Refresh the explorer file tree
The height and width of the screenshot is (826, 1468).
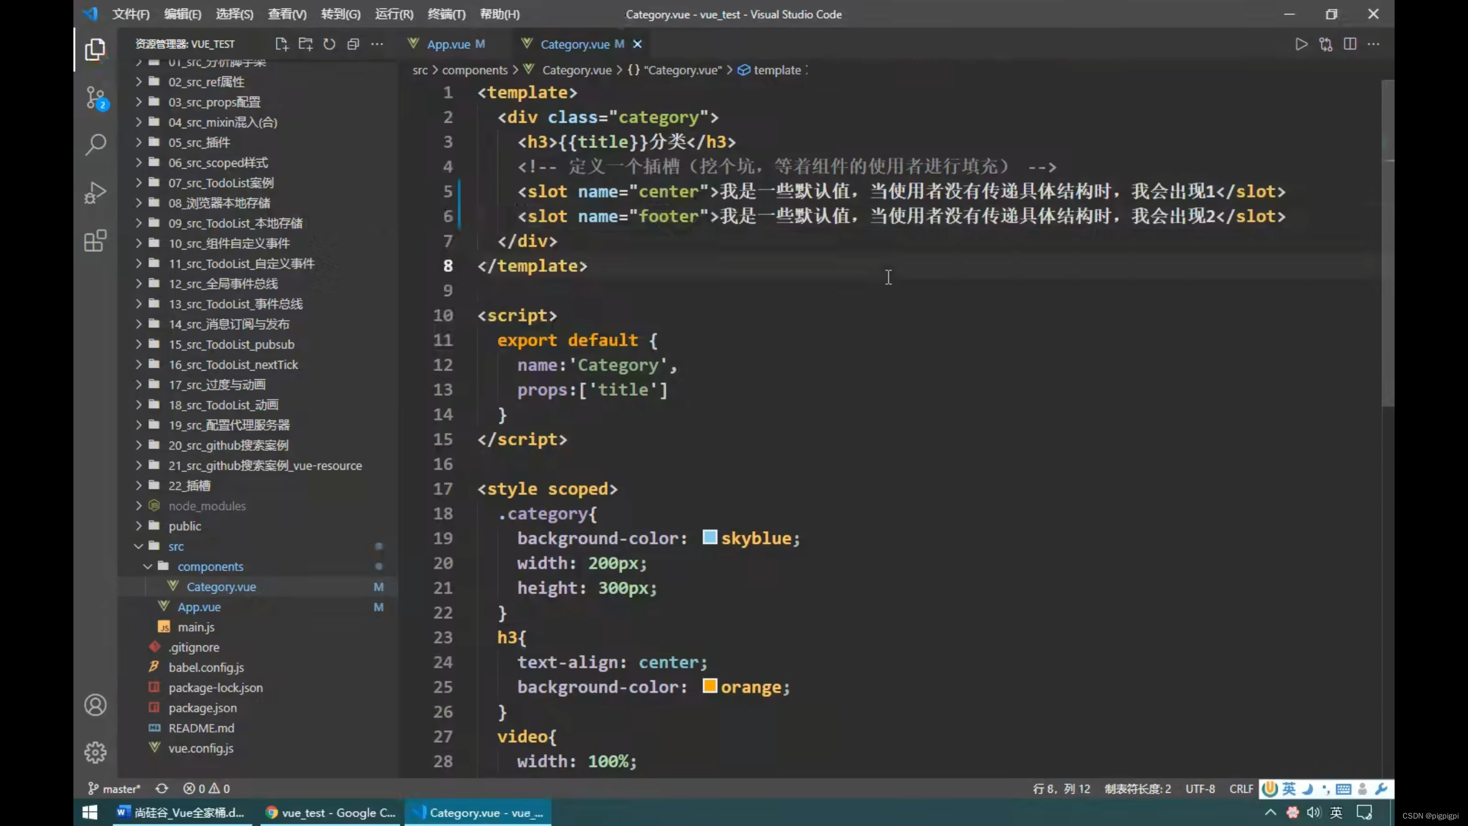point(329,44)
